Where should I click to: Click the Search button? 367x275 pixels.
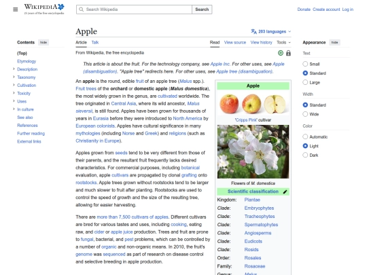(202, 10)
